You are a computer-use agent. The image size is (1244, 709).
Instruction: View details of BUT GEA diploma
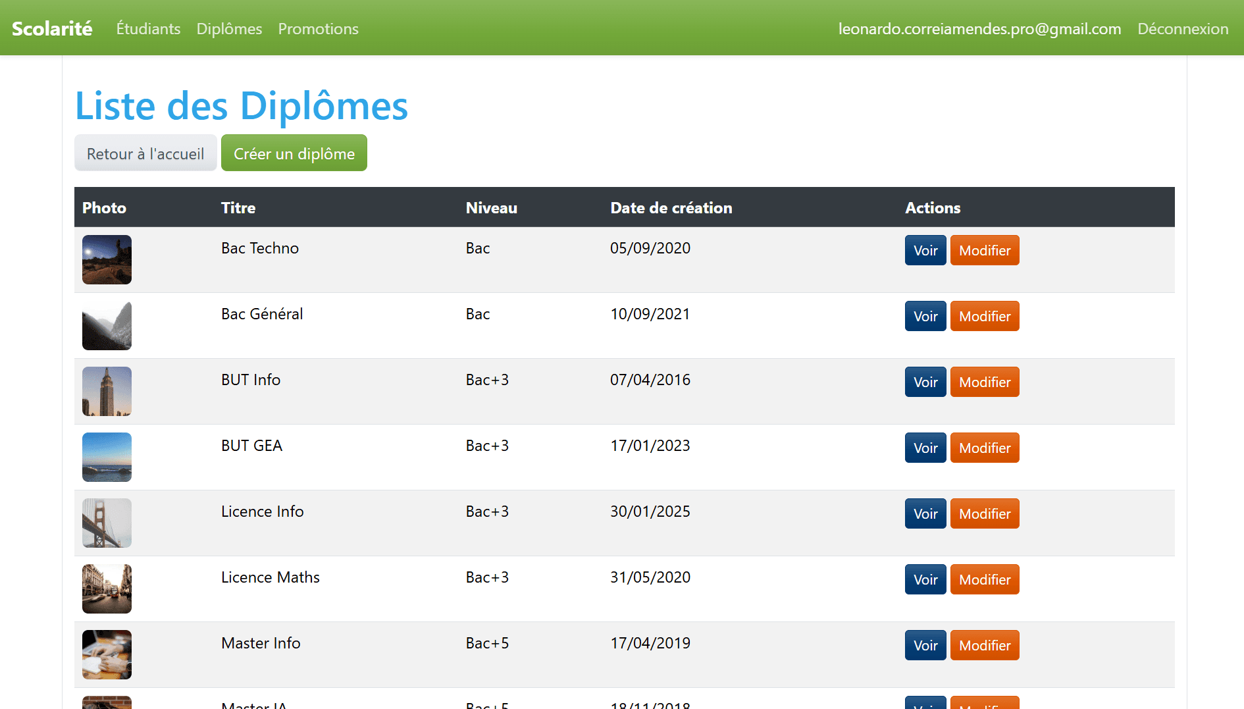tap(925, 448)
